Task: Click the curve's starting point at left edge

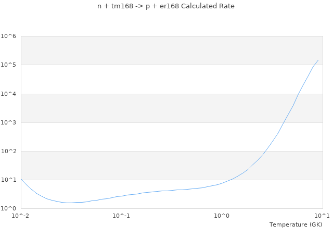Action: tap(21, 179)
